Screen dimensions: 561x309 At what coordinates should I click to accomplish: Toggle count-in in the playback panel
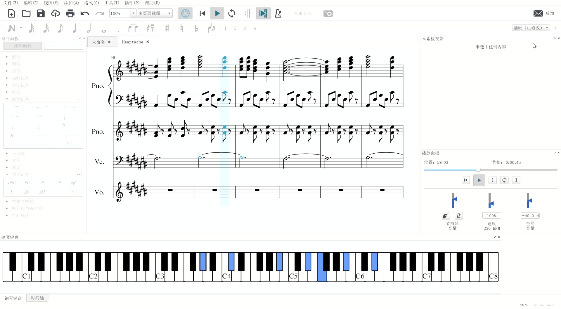click(x=446, y=216)
